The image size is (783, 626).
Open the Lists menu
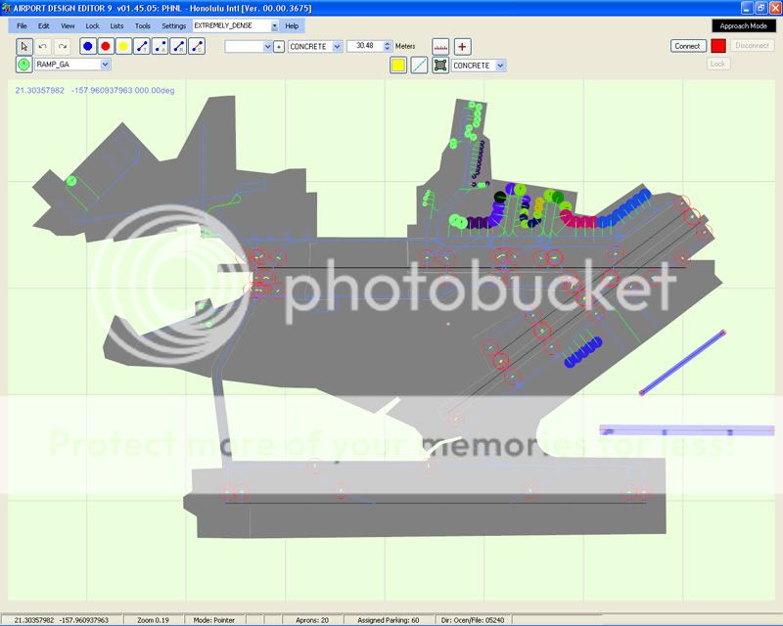(x=116, y=26)
